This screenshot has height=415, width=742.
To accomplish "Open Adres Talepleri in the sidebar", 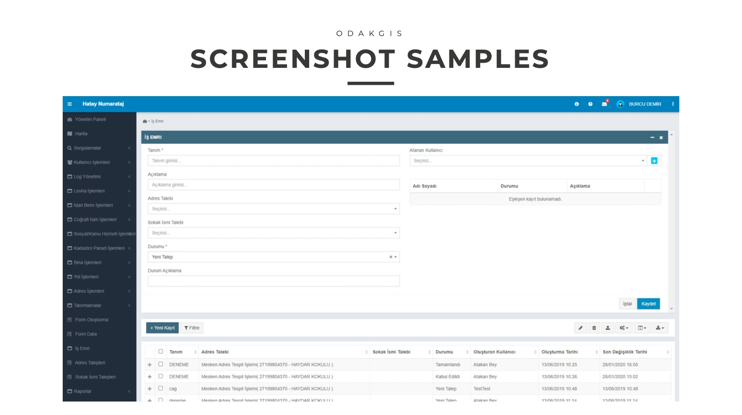I will pos(90,363).
